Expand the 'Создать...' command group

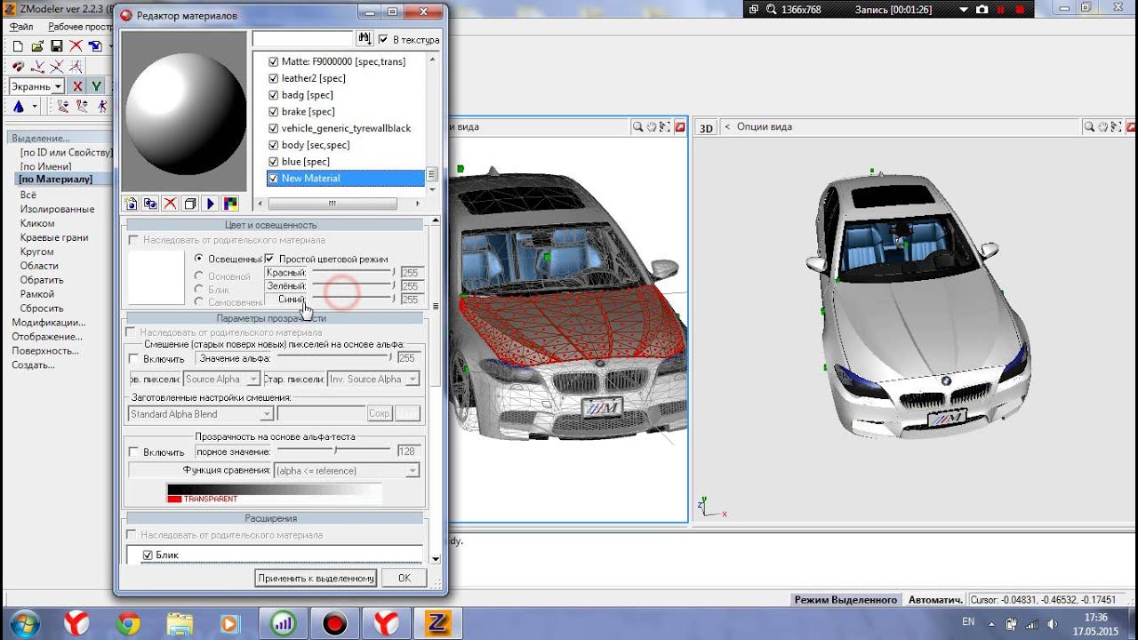33,365
